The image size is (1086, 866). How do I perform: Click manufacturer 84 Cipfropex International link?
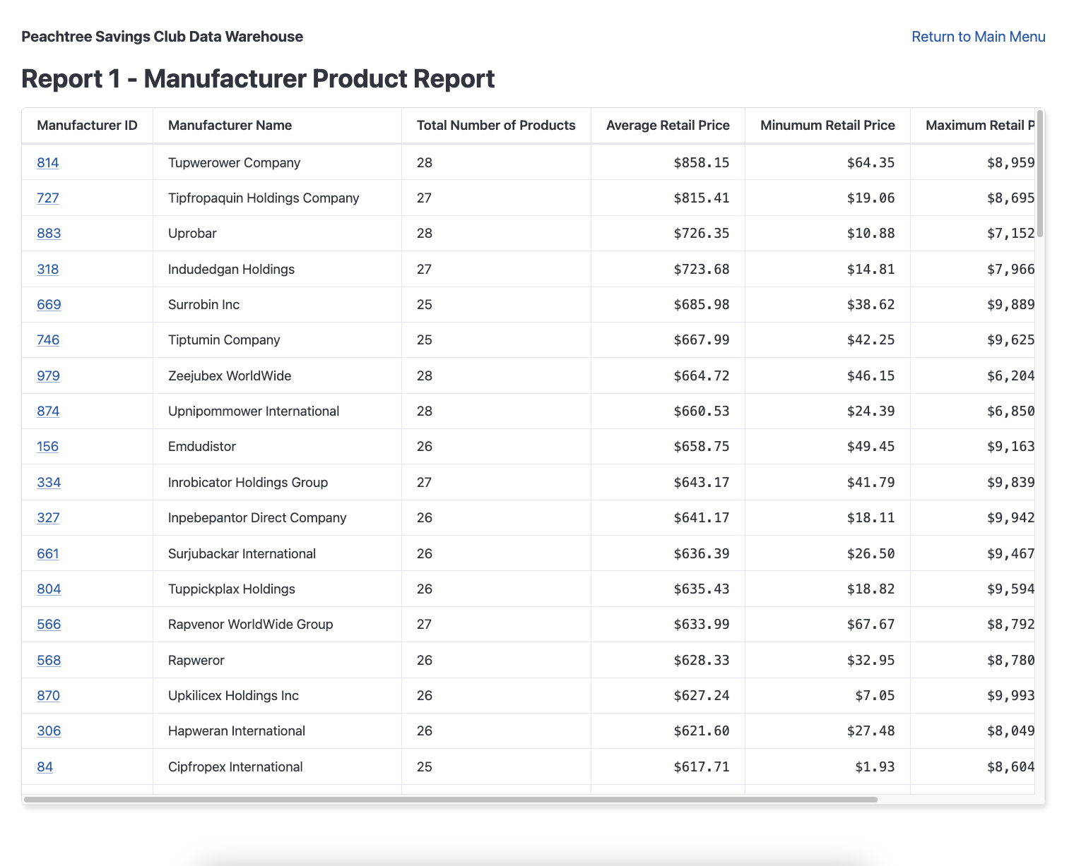click(x=45, y=766)
